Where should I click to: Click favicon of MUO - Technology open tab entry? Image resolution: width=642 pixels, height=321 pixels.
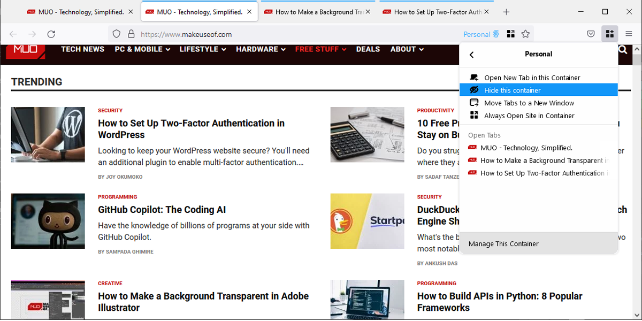click(472, 148)
